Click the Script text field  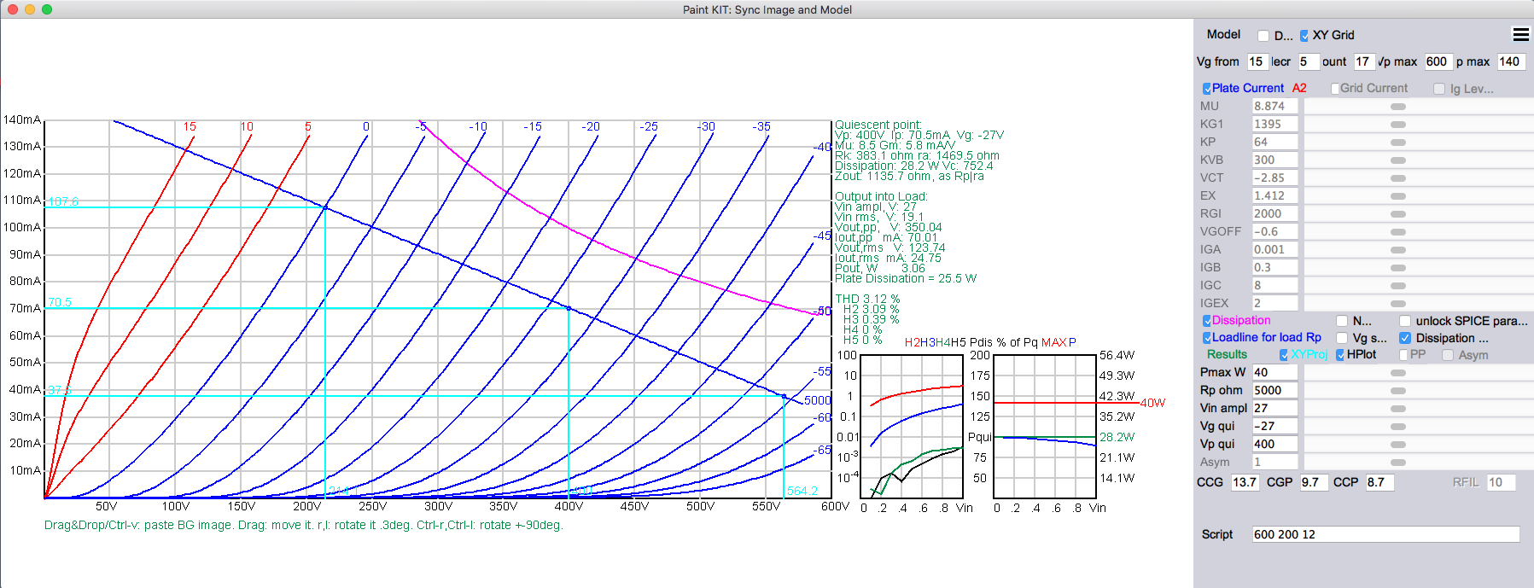click(1385, 534)
